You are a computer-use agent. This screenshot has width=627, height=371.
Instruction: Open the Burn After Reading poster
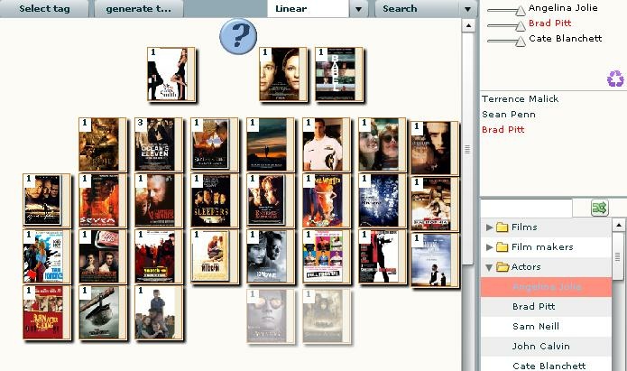[47, 312]
